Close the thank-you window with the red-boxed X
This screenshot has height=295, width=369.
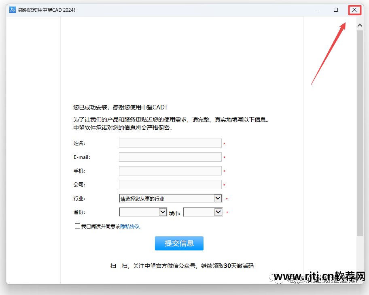click(354, 10)
